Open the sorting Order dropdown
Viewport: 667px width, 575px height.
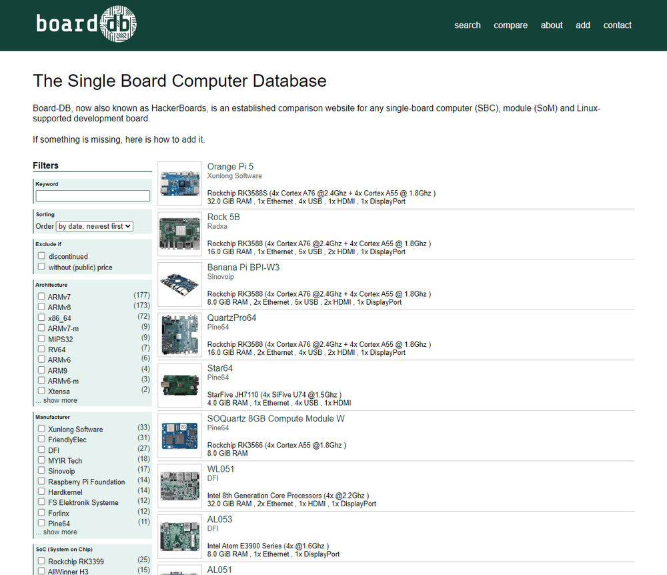click(95, 226)
